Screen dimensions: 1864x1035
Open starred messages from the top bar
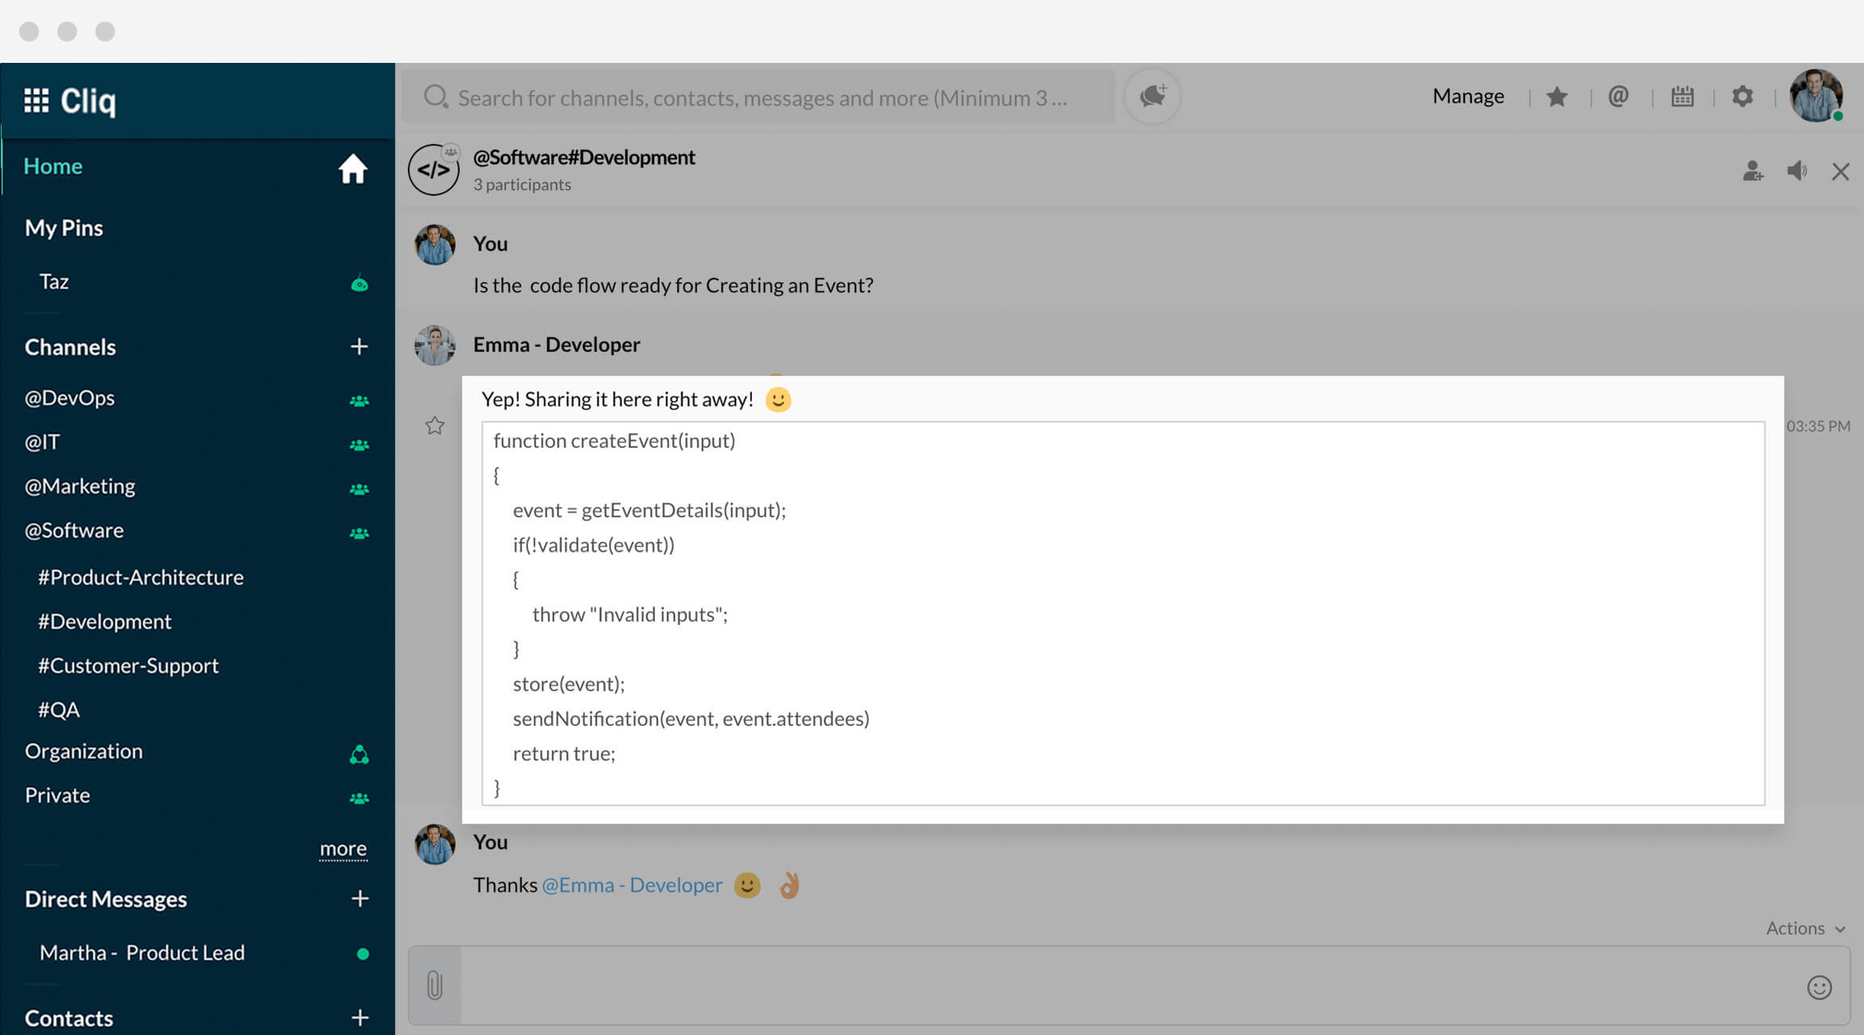(1557, 96)
